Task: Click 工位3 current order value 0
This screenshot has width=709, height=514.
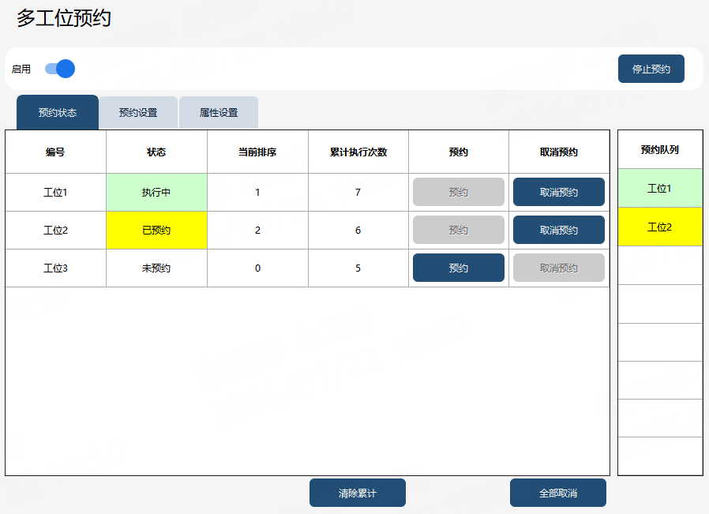Action: [x=257, y=268]
